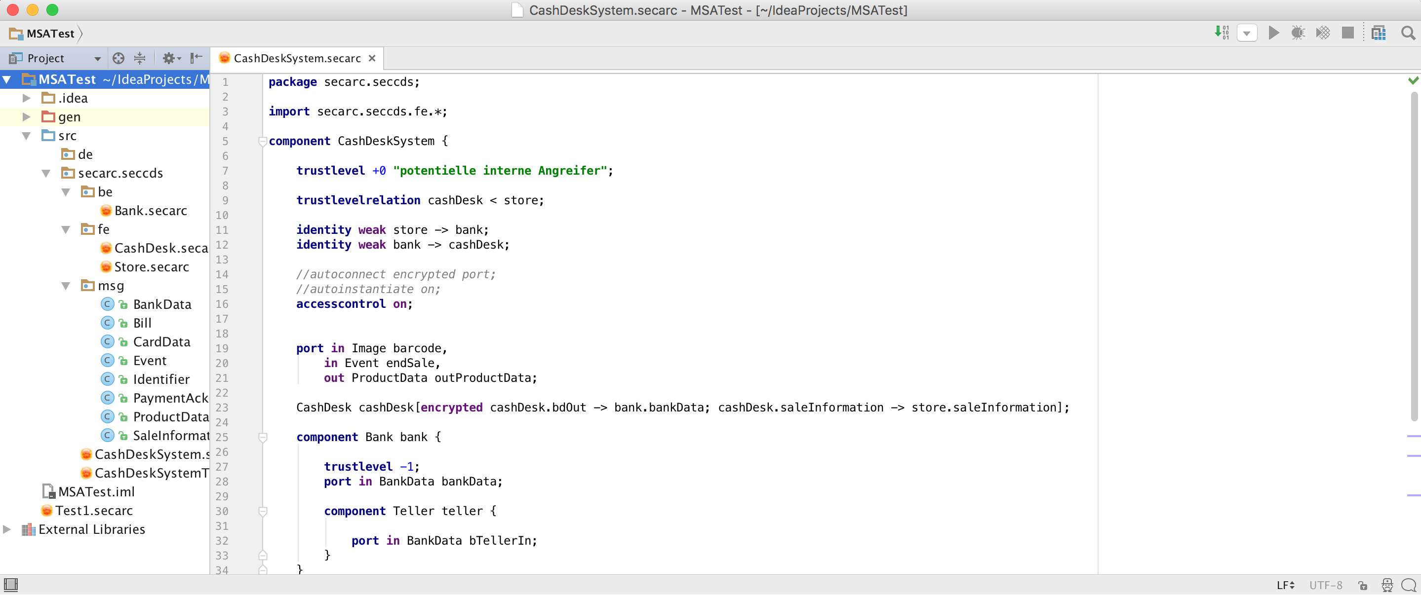Screen dimensions: 1421x595
Task: Click the Run play button
Action: [x=1273, y=33]
